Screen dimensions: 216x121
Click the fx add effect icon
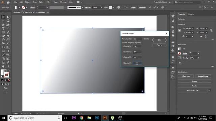180,63
